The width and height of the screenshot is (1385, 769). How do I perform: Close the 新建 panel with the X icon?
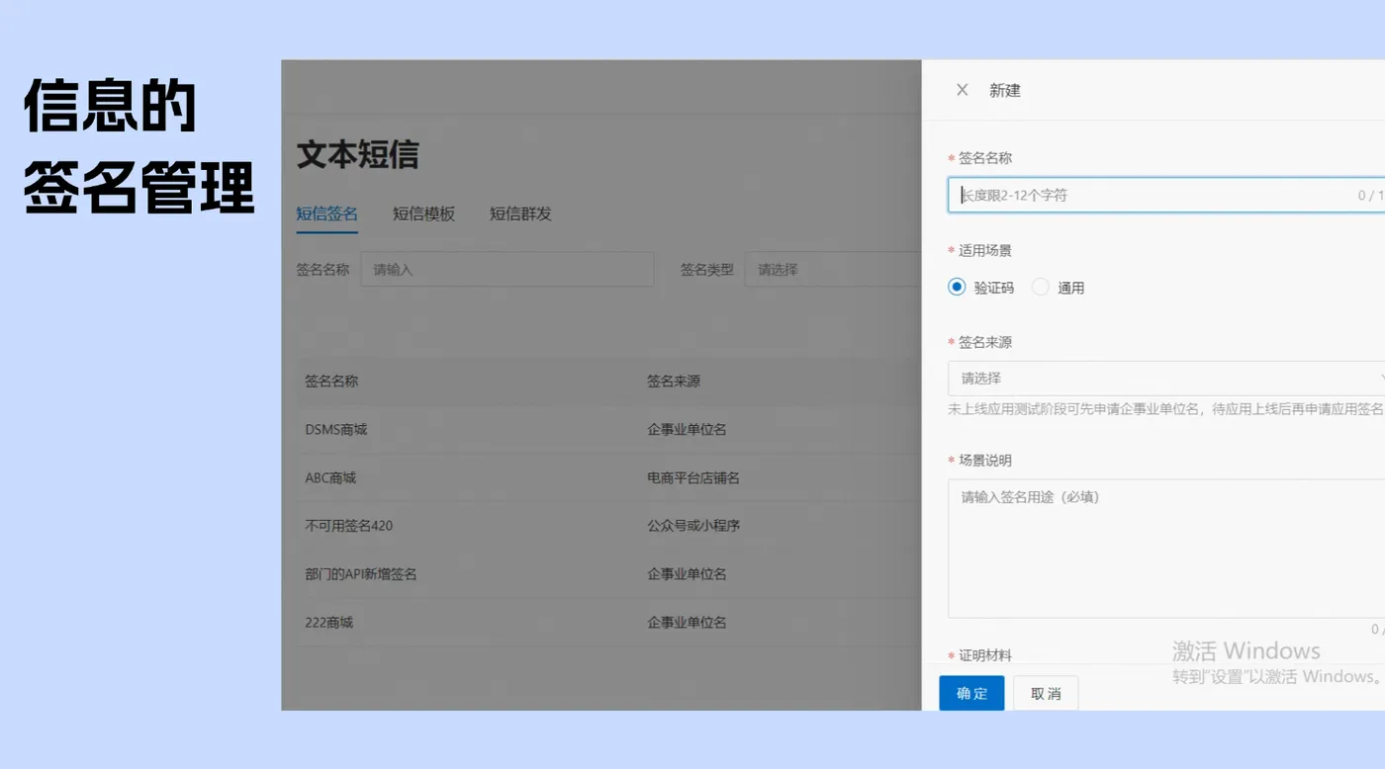point(962,90)
